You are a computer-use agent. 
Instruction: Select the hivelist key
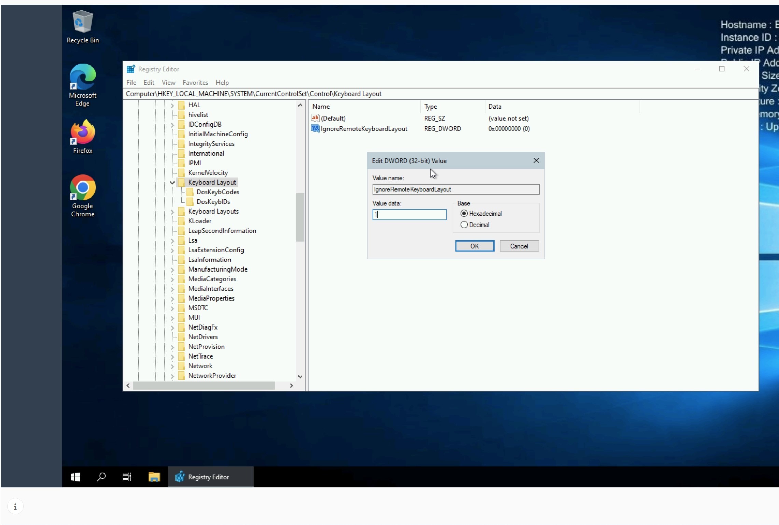tap(198, 115)
